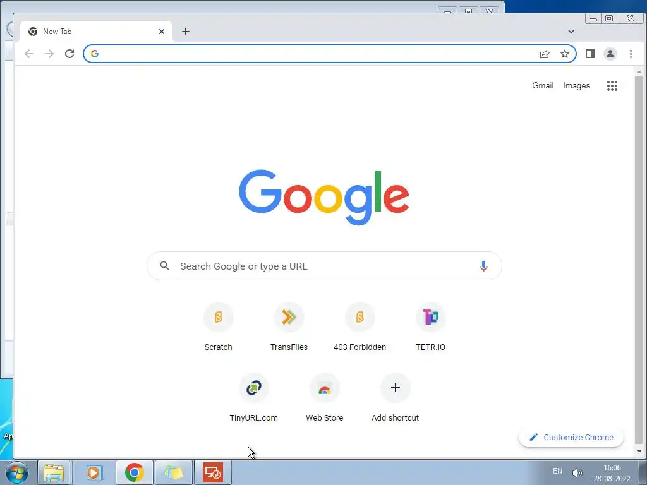Click the Chrome taskbar icon

(x=134, y=472)
